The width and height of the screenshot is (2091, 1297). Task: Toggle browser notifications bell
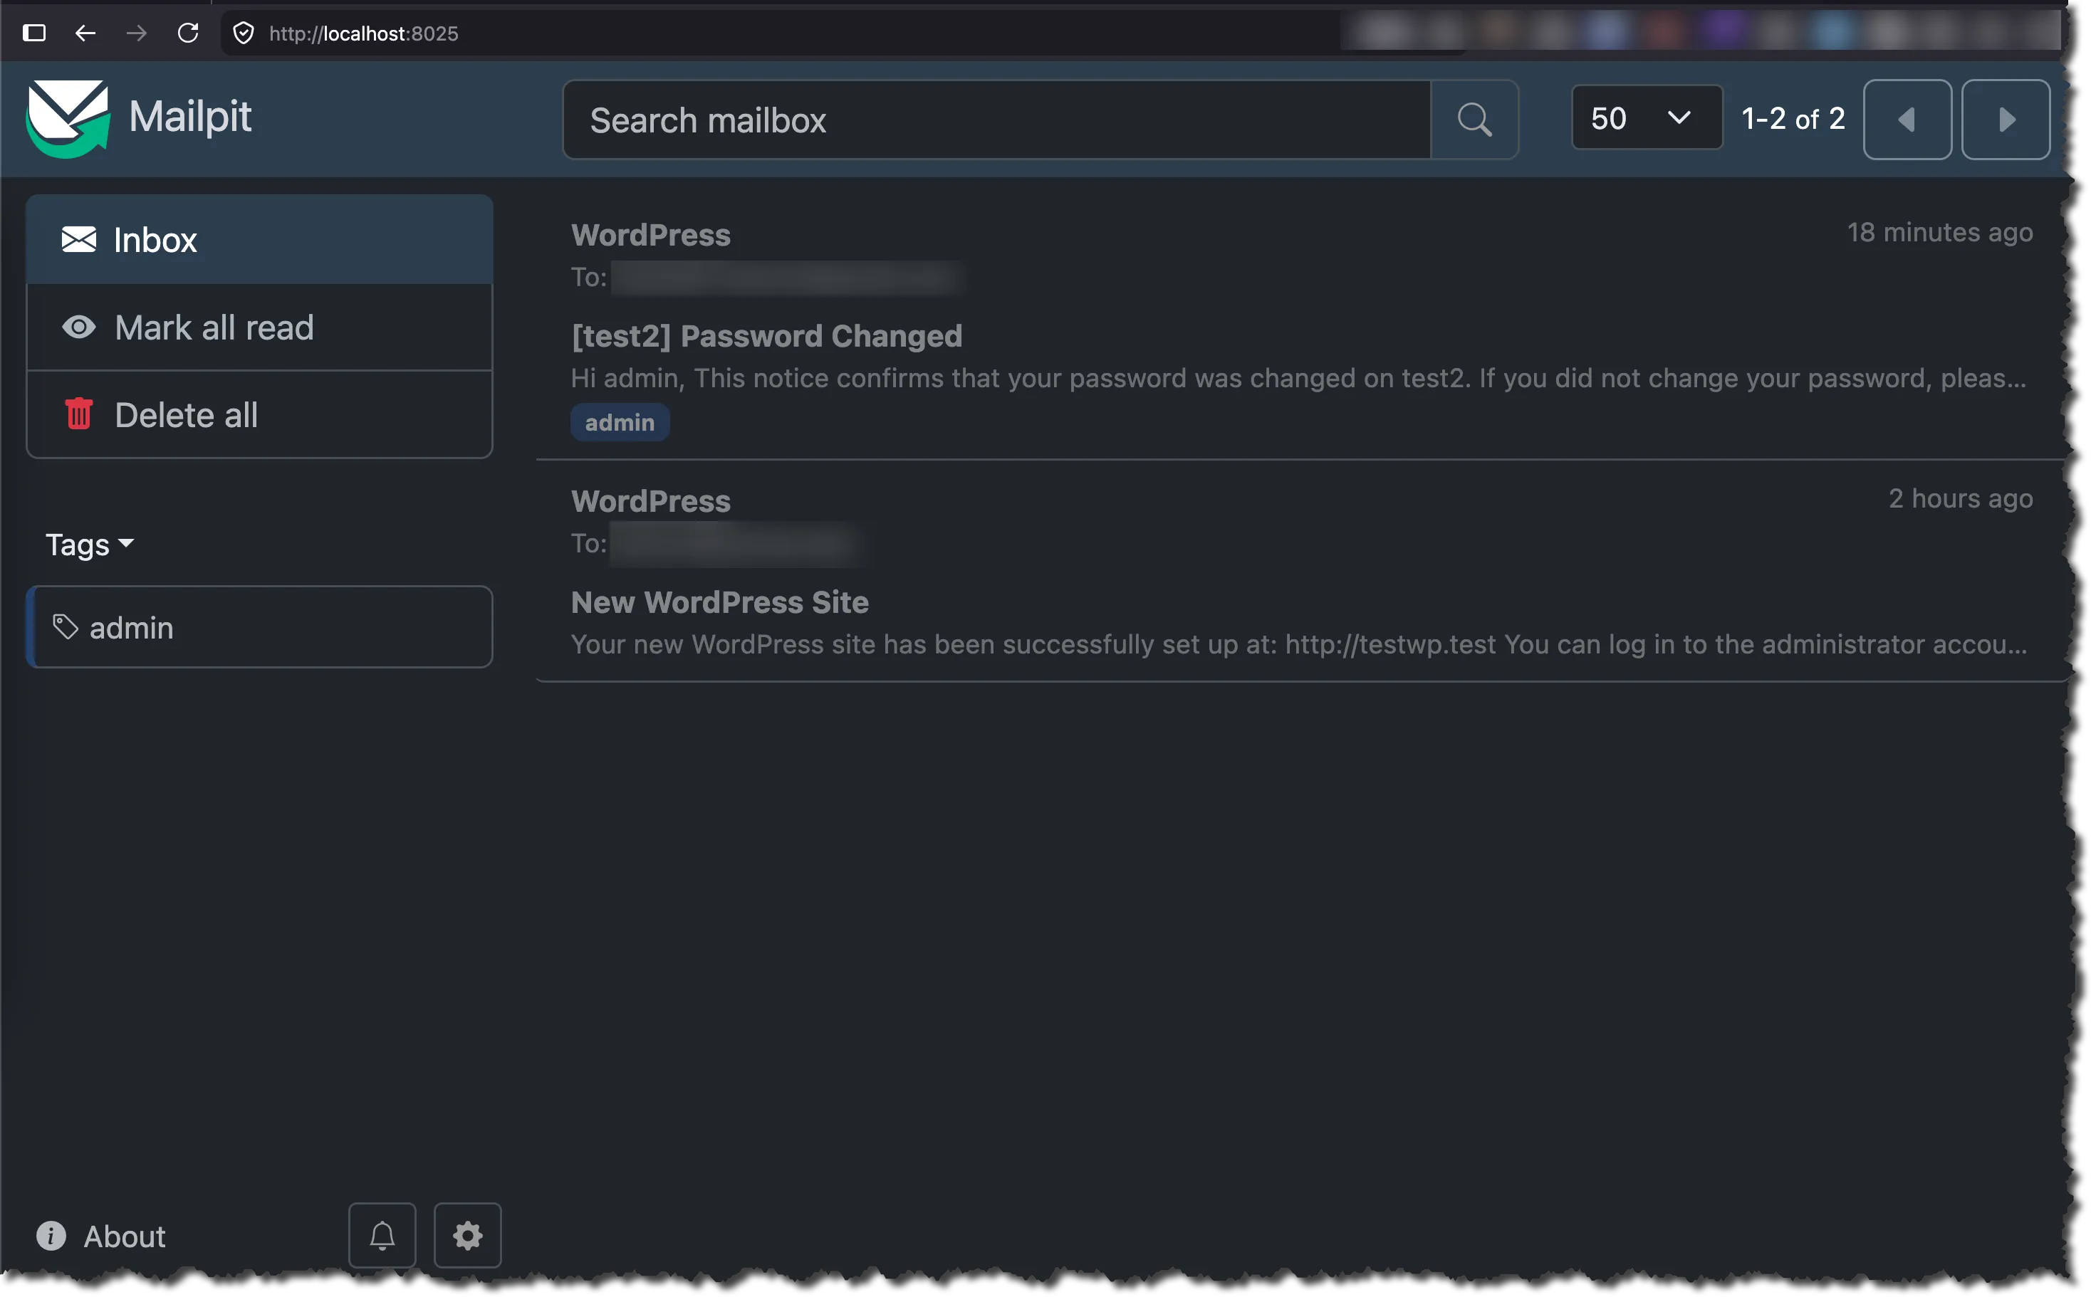[382, 1236]
